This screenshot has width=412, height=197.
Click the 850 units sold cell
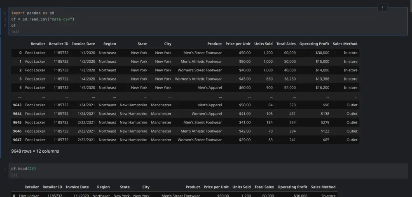(269, 79)
